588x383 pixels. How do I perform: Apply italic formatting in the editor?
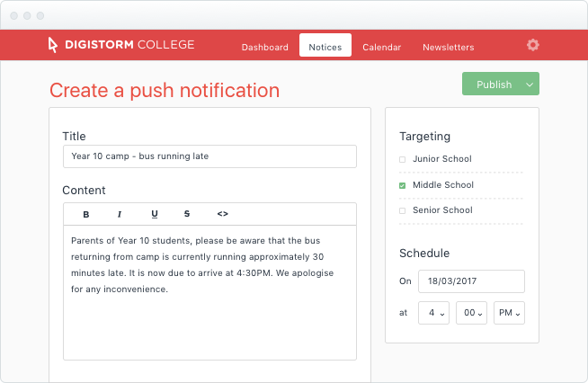pyautogui.click(x=120, y=214)
